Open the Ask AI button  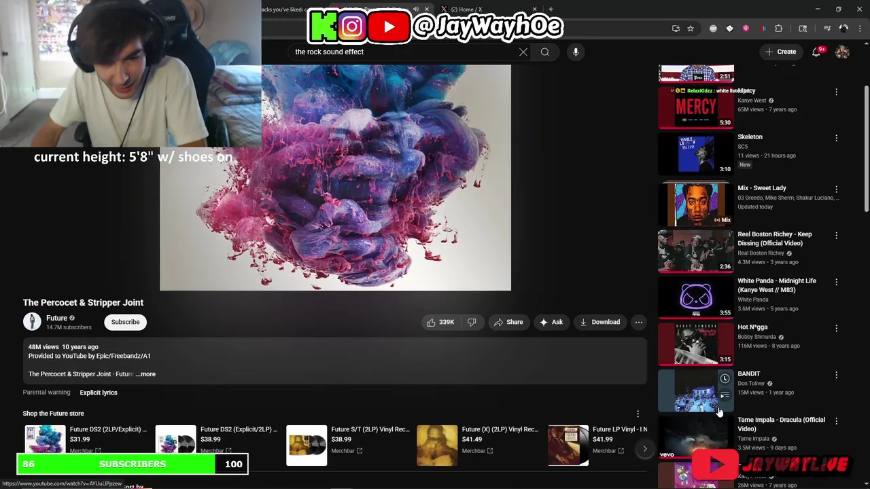tap(551, 322)
